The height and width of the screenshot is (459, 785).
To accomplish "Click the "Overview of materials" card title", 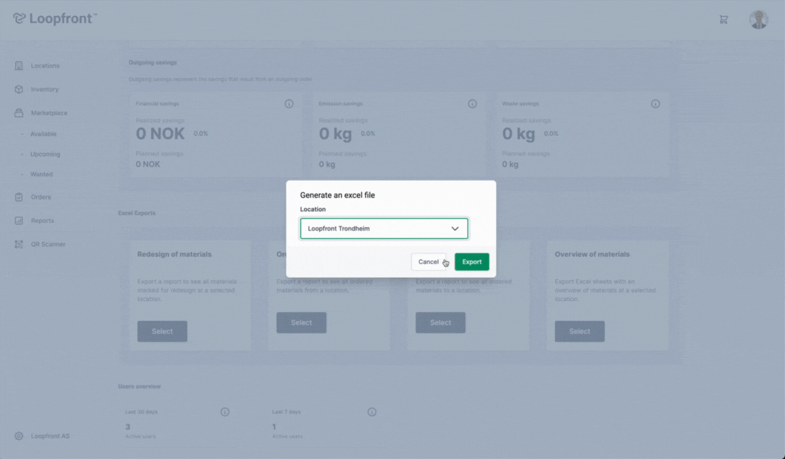I will (x=592, y=254).
